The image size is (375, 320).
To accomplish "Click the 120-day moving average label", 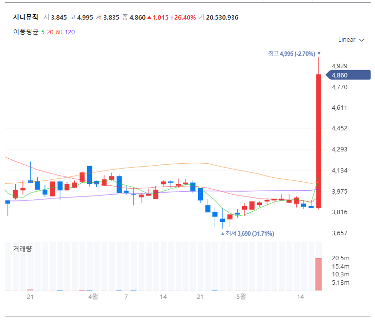I will [x=69, y=32].
